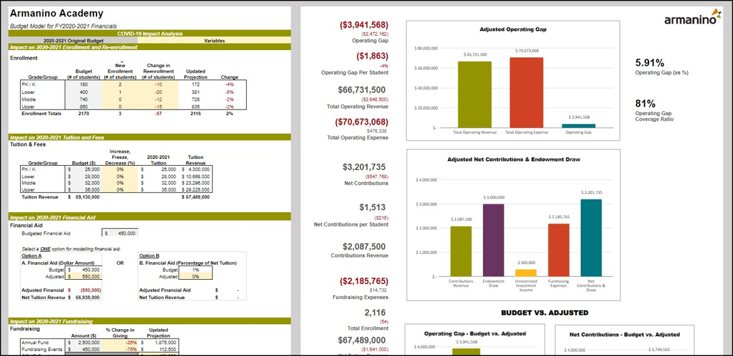Edit Upper change in reenrollment cell -15
The image size is (733, 356).
158,107
